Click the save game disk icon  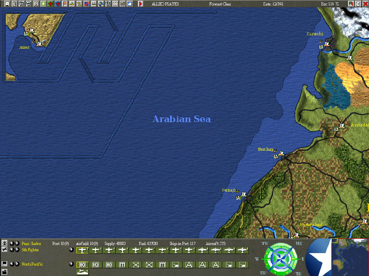[7, 4]
